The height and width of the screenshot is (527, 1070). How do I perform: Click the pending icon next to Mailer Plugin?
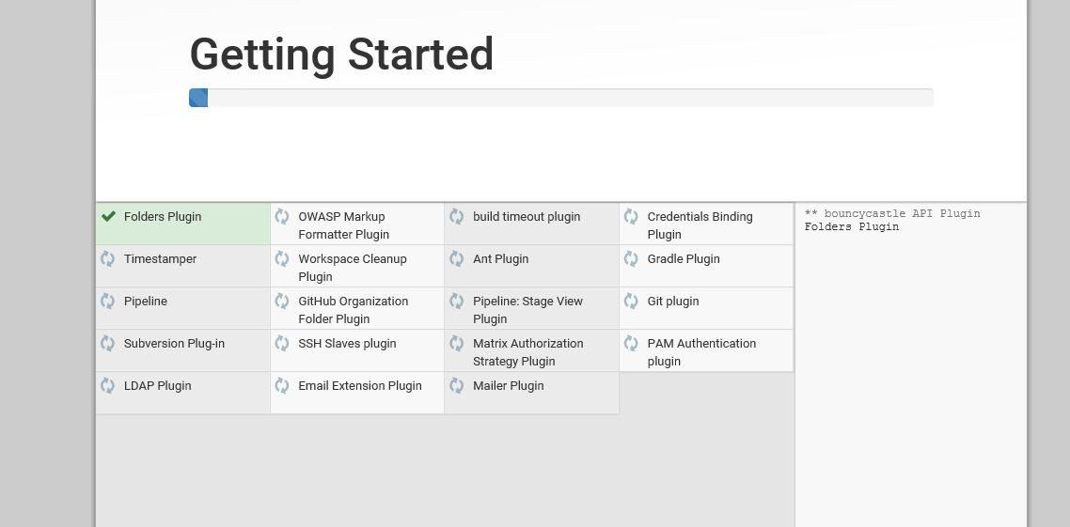pyautogui.click(x=457, y=385)
